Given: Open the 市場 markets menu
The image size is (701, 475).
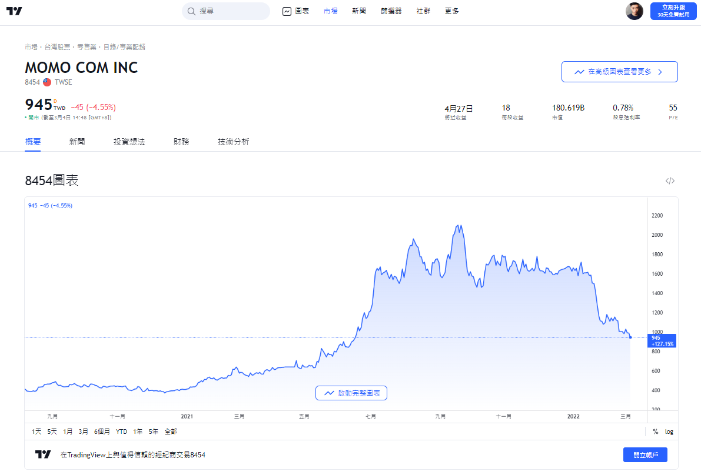Looking at the screenshot, I should [x=330, y=11].
